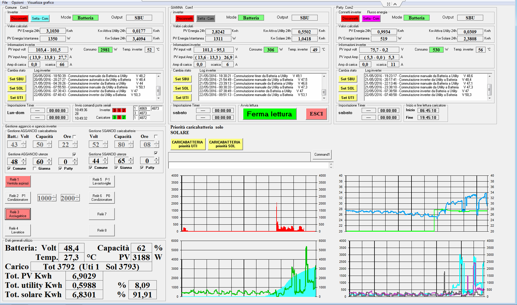Click stepper on AGGANCIO utenze Volt 48
The height and width of the screenshot is (305, 517).
(x=24, y=161)
